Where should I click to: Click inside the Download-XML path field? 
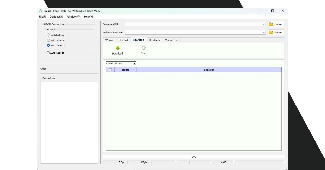pos(196,24)
